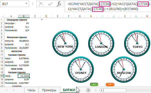Click inside the formula bar text
Viewport: 151px width, 93px height.
108,6
